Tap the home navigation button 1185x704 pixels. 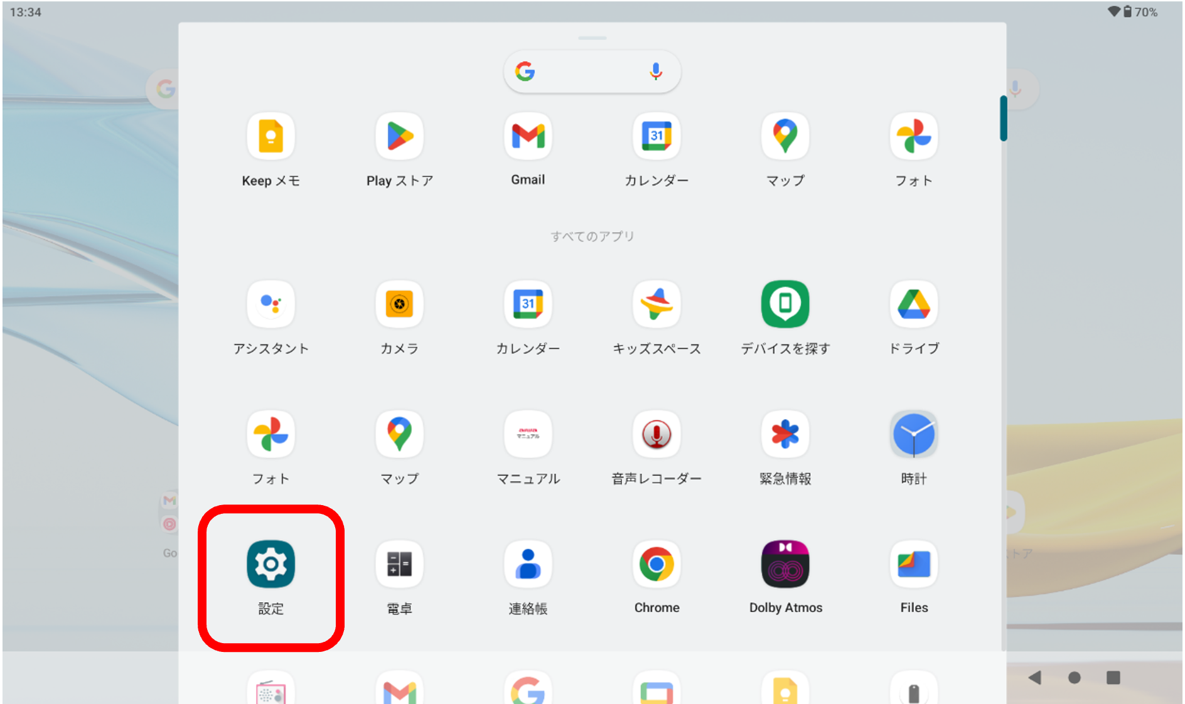point(1074,678)
